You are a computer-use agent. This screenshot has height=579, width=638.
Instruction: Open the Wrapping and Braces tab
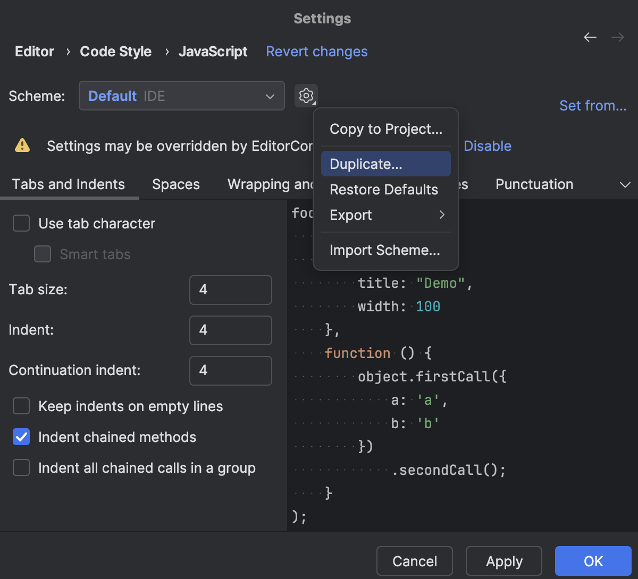tap(271, 184)
